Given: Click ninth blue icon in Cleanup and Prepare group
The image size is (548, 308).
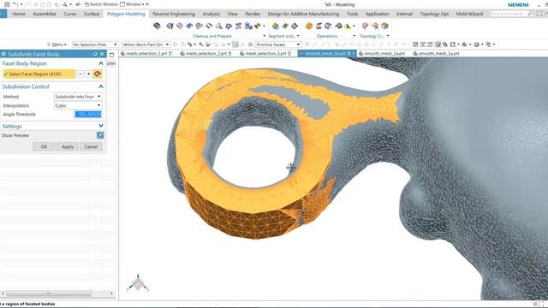Looking at the screenshot, I should (x=248, y=26).
